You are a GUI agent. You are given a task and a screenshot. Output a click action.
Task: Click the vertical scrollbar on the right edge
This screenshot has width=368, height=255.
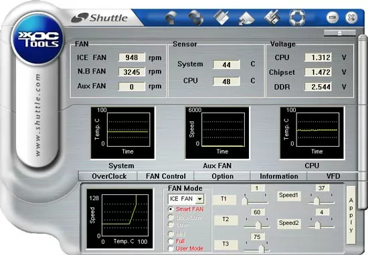(x=363, y=121)
